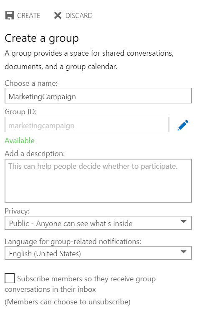Image resolution: width=199 pixels, height=314 pixels.
Task: Click inside the description text area
Action: [x=98, y=181]
